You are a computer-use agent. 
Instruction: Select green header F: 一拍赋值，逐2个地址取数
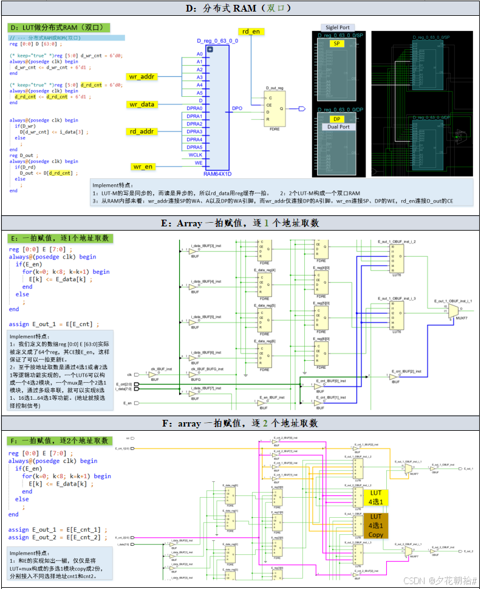pos(60,441)
